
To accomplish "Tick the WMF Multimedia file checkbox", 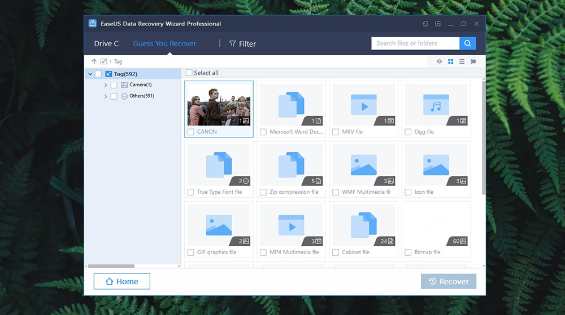I will point(336,192).
